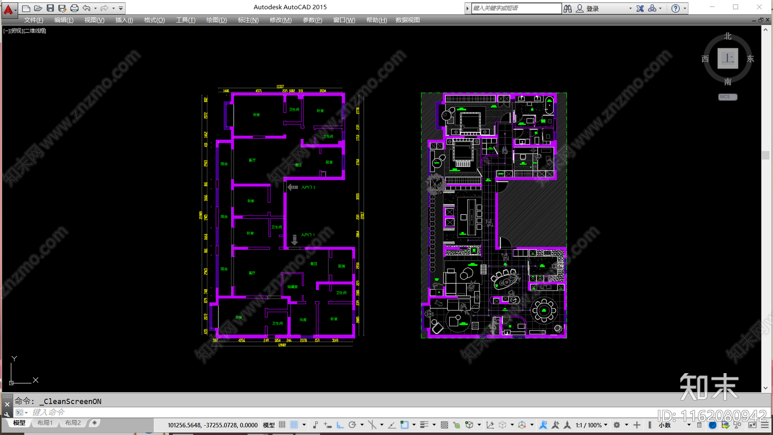Close the command line with X icon
773x435 pixels.
tap(7, 405)
